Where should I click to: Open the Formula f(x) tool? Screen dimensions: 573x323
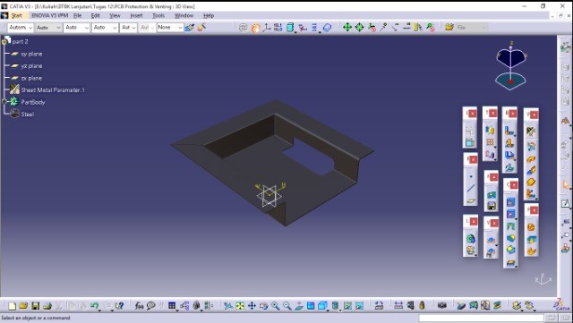pyautogui.click(x=139, y=305)
